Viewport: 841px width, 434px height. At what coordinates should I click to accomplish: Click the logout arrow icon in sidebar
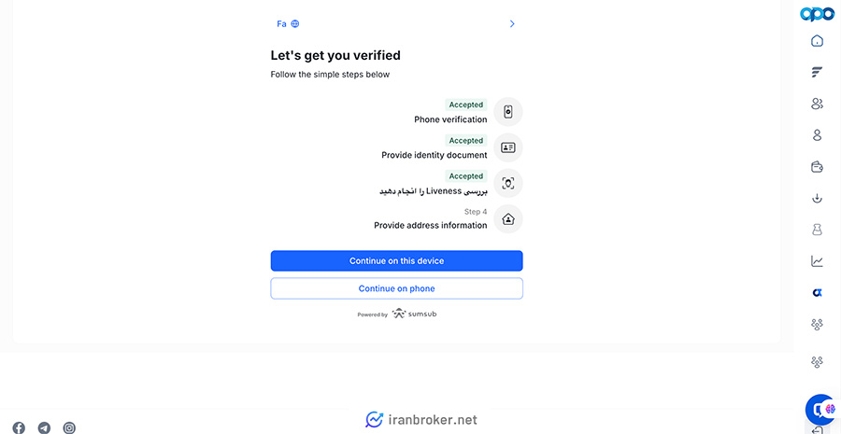(x=817, y=429)
